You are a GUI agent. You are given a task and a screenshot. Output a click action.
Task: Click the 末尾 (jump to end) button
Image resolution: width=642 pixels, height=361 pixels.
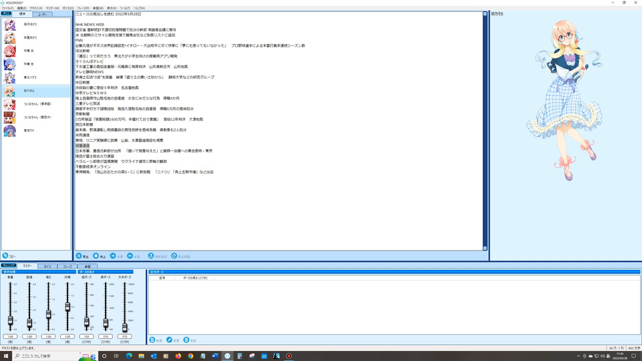pyautogui.click(x=134, y=256)
